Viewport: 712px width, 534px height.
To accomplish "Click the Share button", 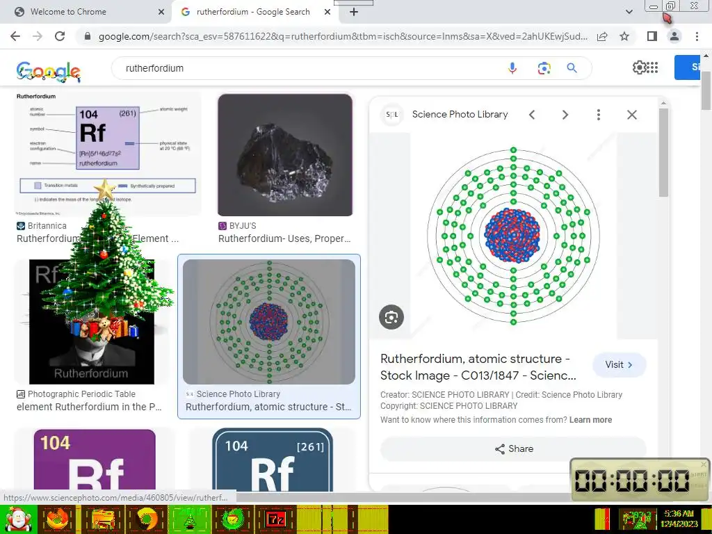I will (514, 448).
